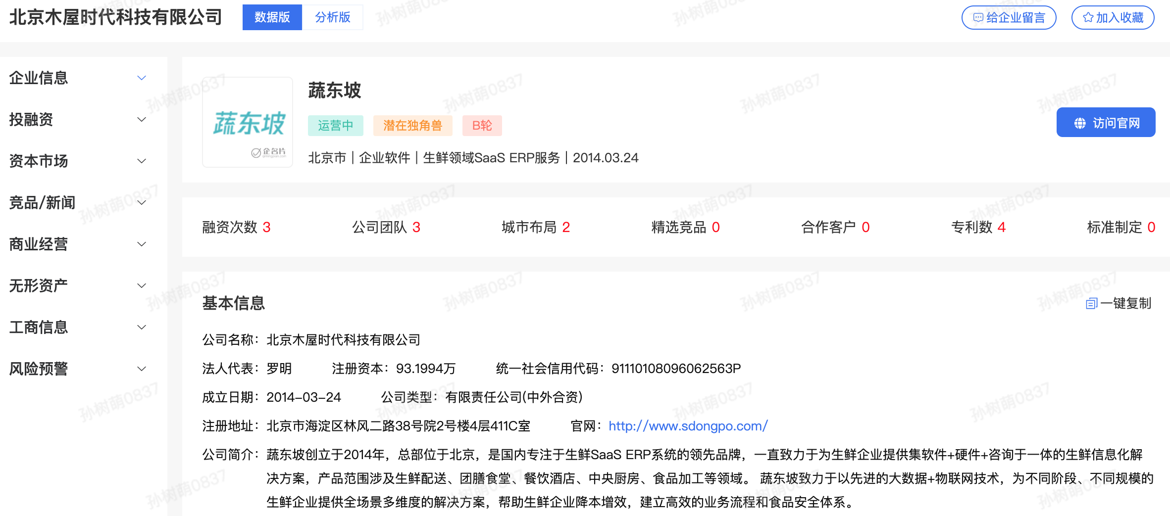Click the 运营中 status tag
Image resolution: width=1170 pixels, height=516 pixels.
coord(335,126)
